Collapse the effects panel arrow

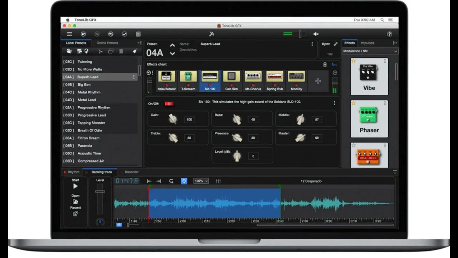[395, 43]
